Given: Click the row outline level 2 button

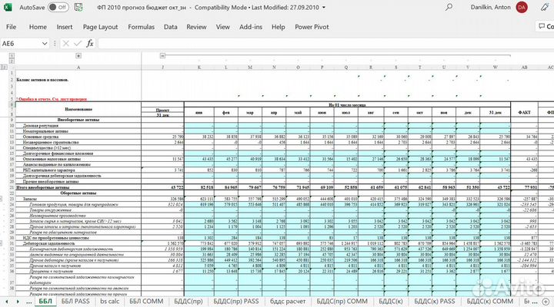Looking at the screenshot, I should [x=5, y=67].
